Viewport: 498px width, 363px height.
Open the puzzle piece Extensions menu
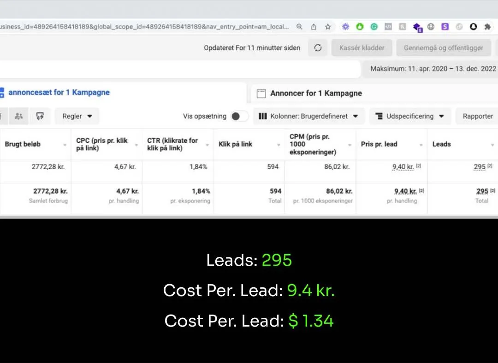487,27
